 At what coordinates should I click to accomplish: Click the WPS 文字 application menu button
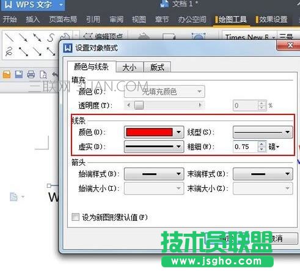click(33, 5)
